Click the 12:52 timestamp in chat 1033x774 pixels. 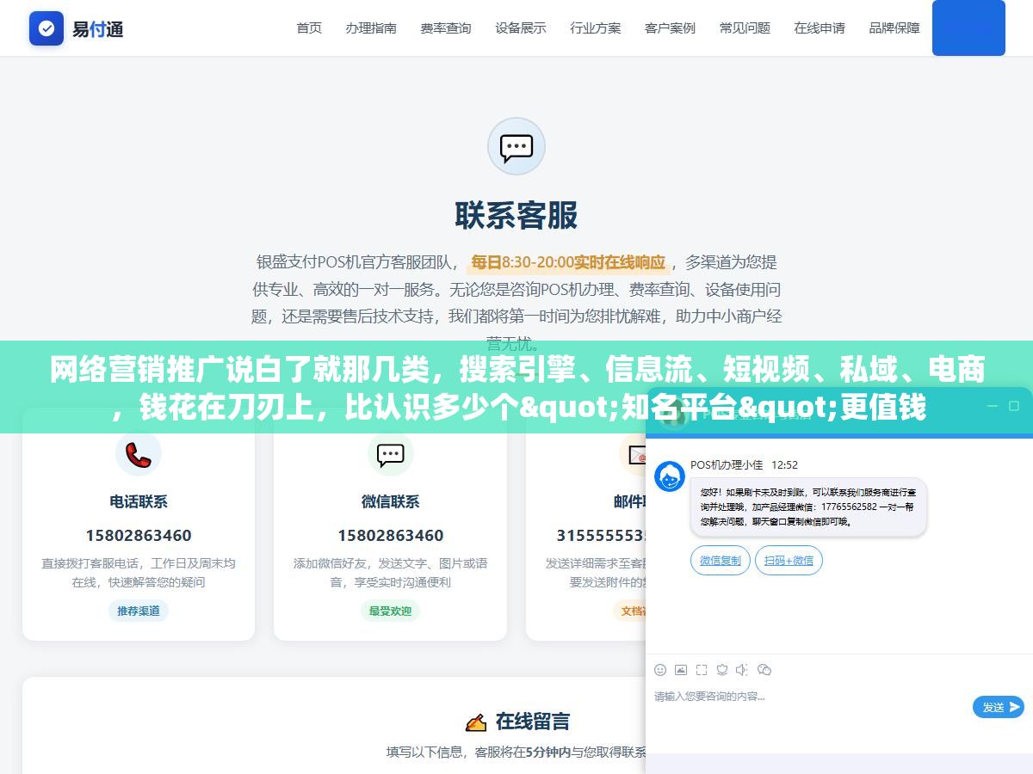coord(784,465)
